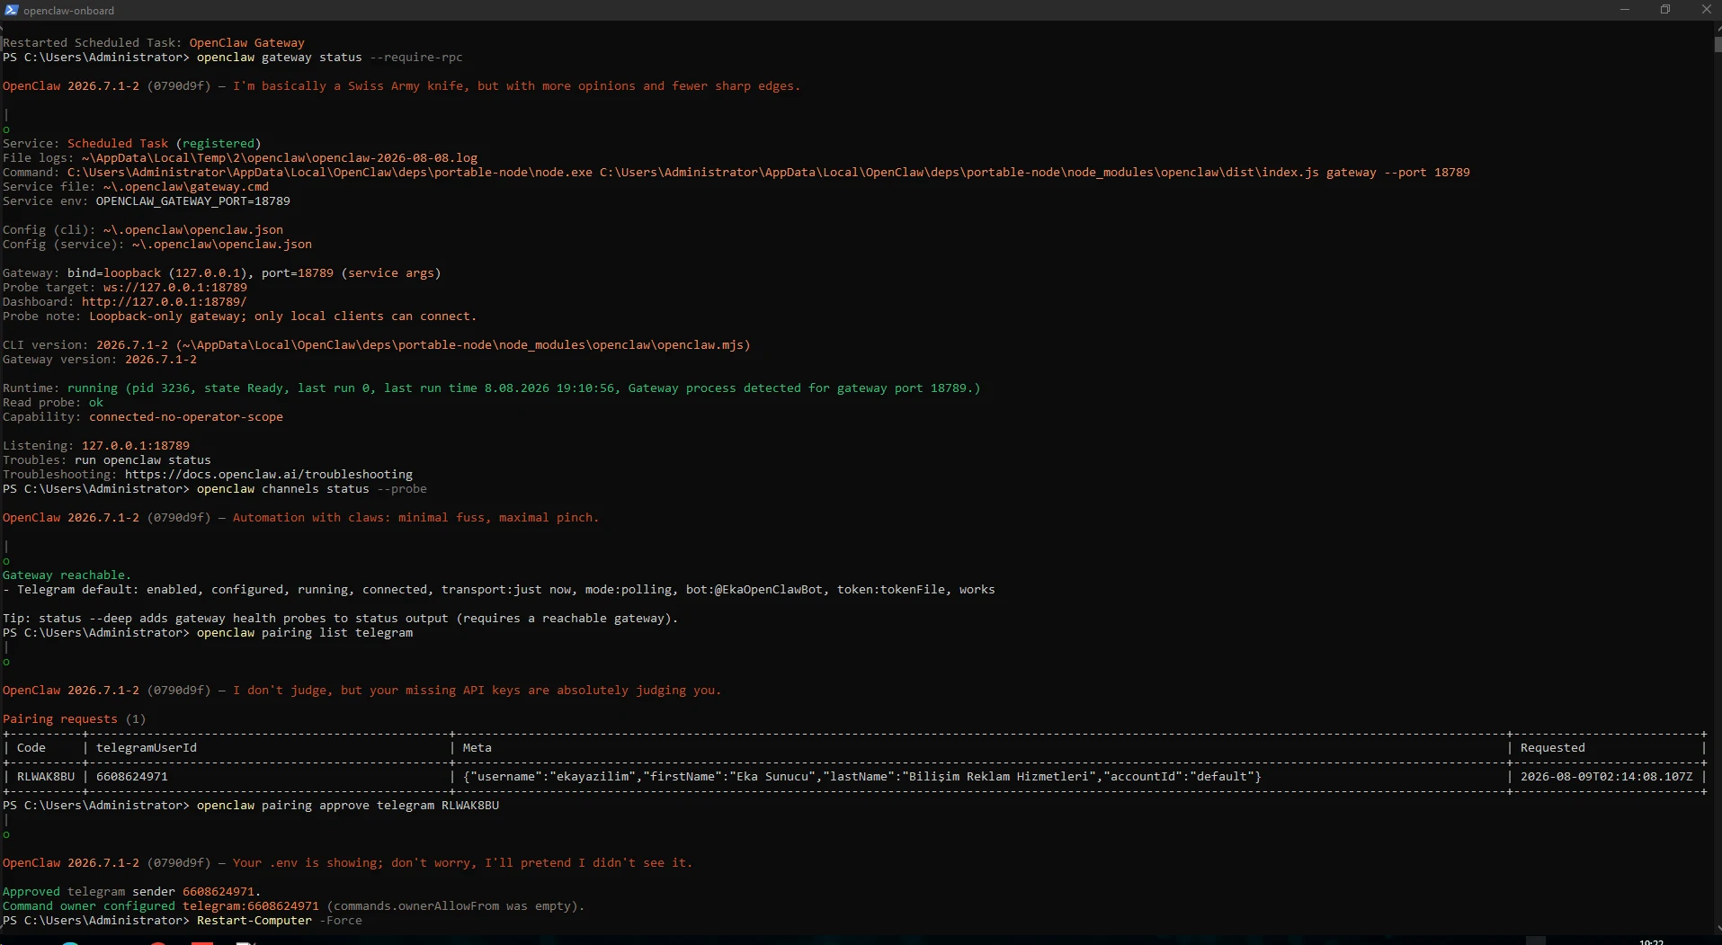Click 'Command owner configured telegram:6608624971' line
The image size is (1722, 945).
point(294,906)
